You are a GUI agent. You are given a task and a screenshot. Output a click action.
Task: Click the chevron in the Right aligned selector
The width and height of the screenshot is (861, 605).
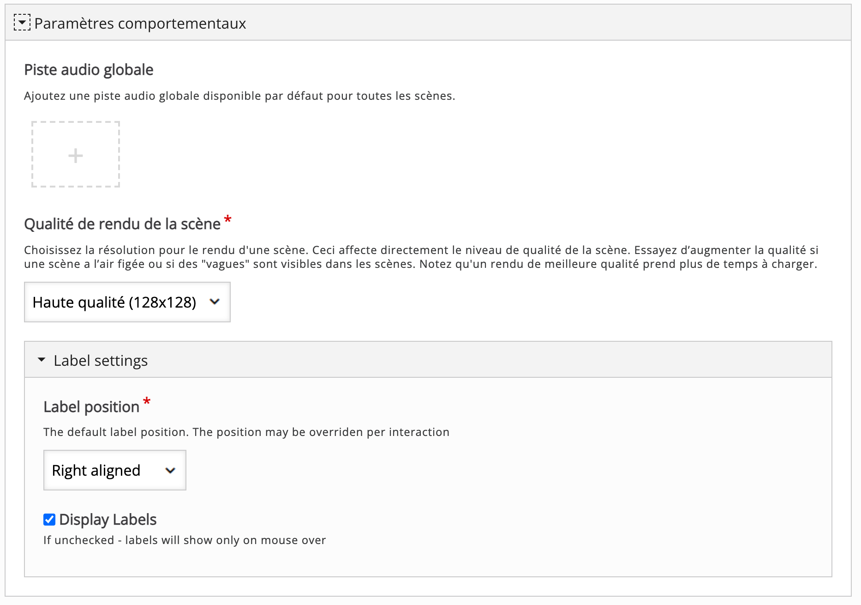click(x=170, y=471)
